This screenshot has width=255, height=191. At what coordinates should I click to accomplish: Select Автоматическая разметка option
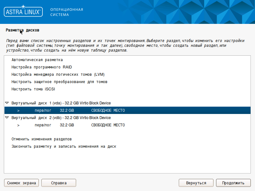point(37,60)
